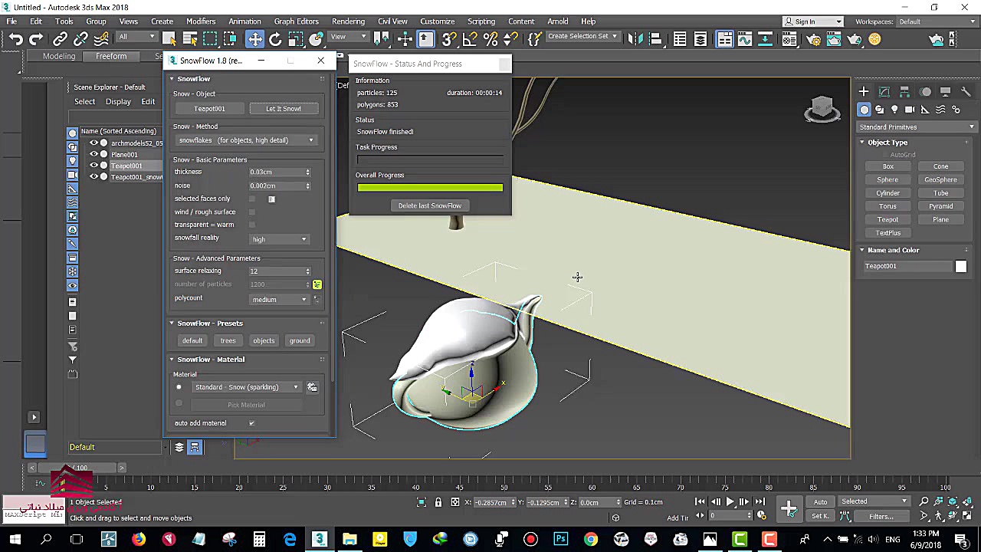Switch to the Modify command panel tab
981x552 pixels.
coord(884,92)
